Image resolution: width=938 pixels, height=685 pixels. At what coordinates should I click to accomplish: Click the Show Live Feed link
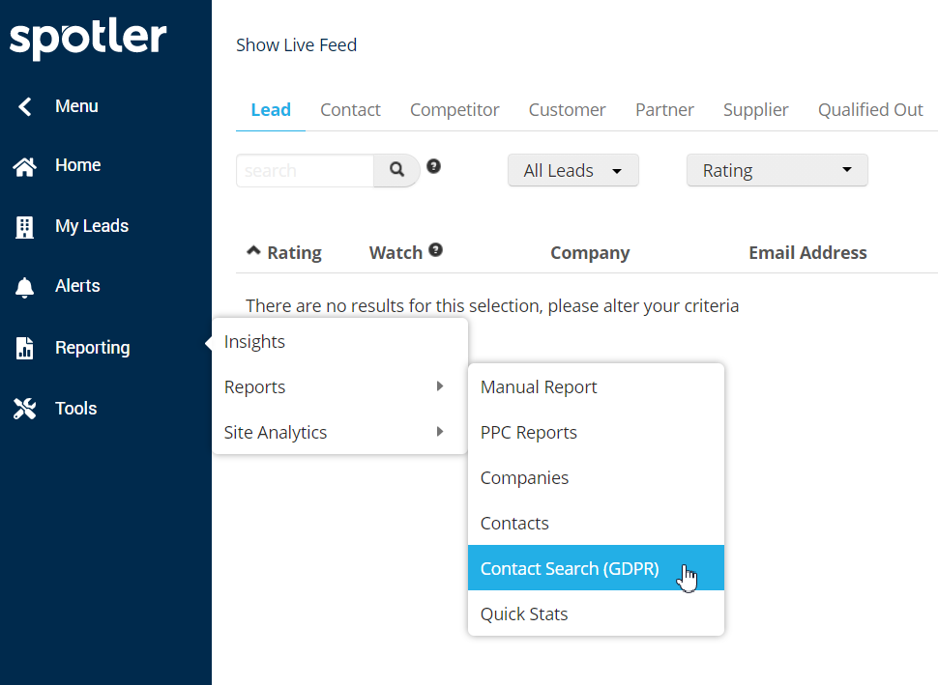[296, 44]
